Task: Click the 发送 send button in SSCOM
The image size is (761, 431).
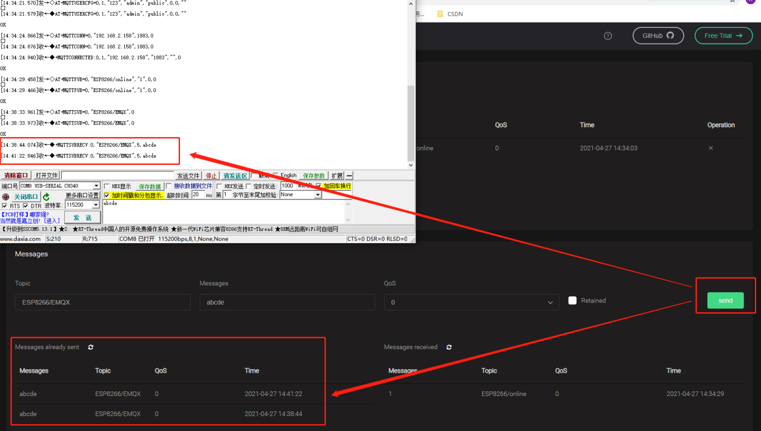Action: point(83,218)
